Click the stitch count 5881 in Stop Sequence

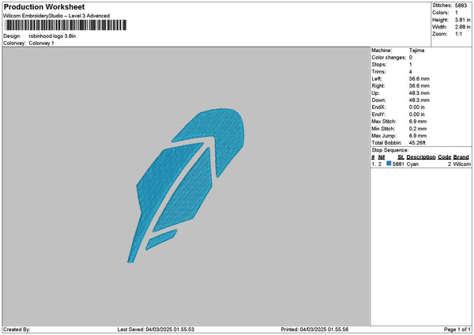(398, 164)
